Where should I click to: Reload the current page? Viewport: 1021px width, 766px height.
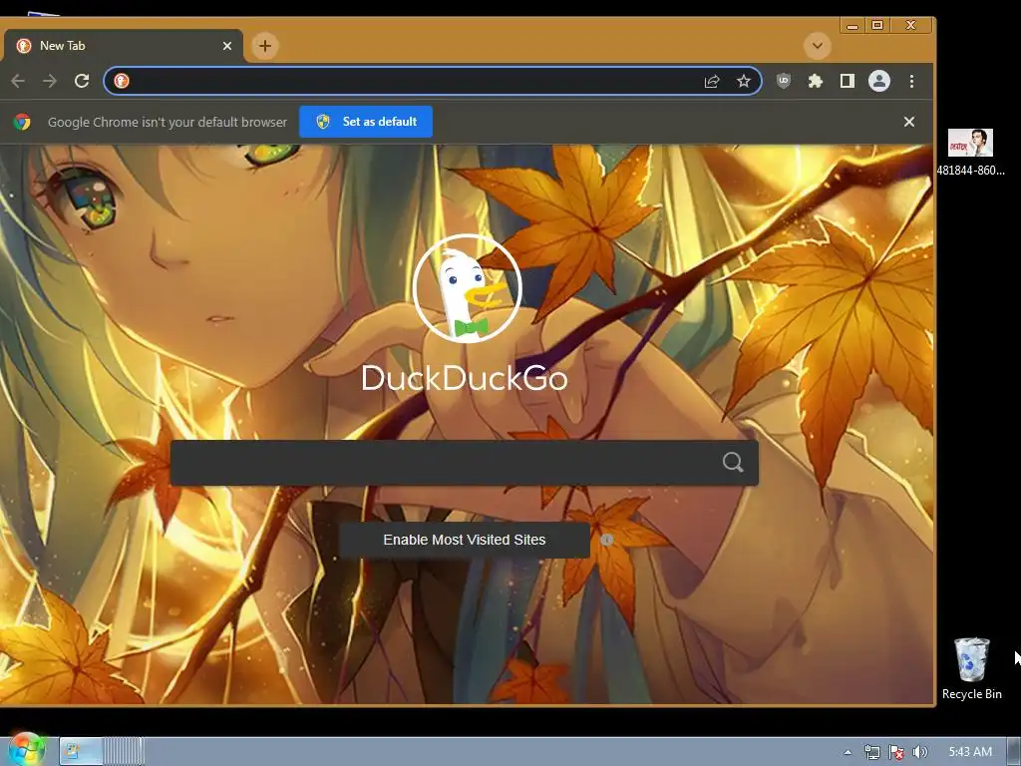coord(82,81)
